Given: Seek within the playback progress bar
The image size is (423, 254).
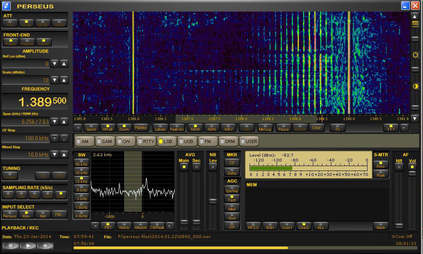Looking at the screenshot, I should (x=245, y=248).
